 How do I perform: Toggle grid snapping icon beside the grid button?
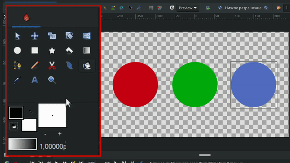click(x=160, y=8)
